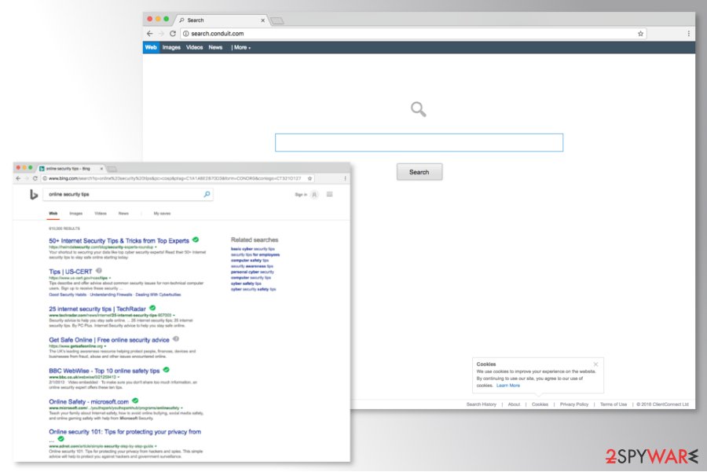This screenshot has height=472, width=707.
Task: Open a new tab in Conduit window
Action: point(277,20)
